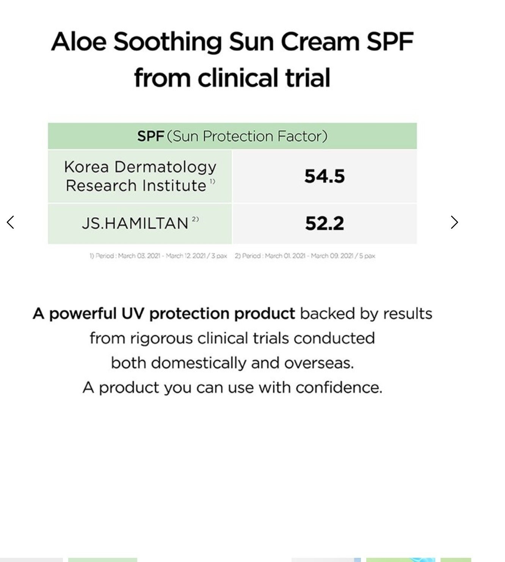
Task: Click the "both domestically and overseas." line
Action: [x=232, y=363]
